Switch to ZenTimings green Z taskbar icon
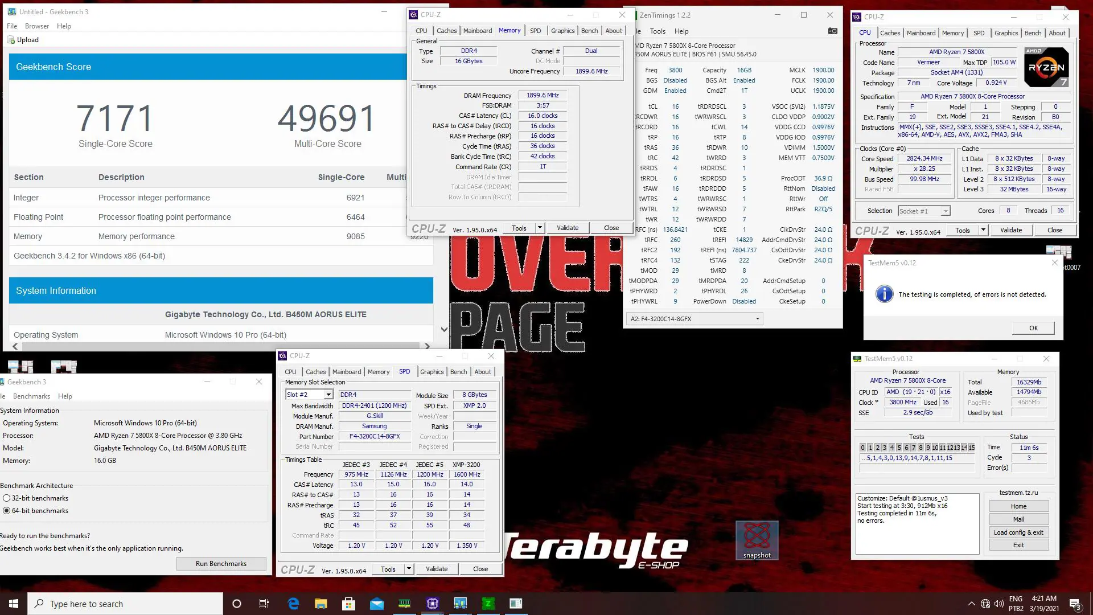 pos(488,604)
